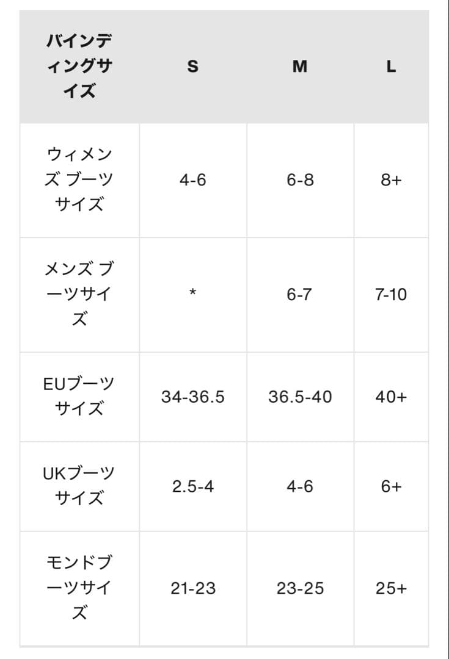Click the 21-23 Mondo size cell
Viewport: 449px width, 659px height.
[x=192, y=589]
